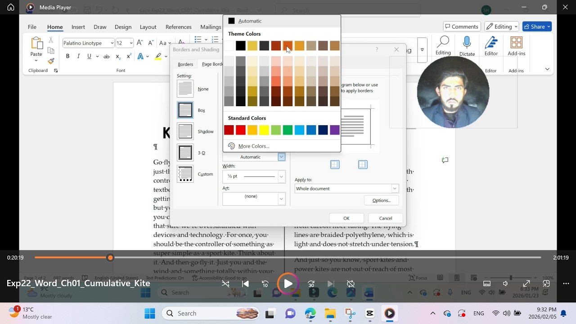Apply the yellow Text Highlight Color
The image size is (576, 324).
(158, 56)
